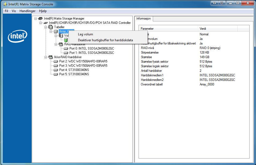Collapse the SATA RAID Controller node
The width and height of the screenshot is (256, 165).
point(41,23)
